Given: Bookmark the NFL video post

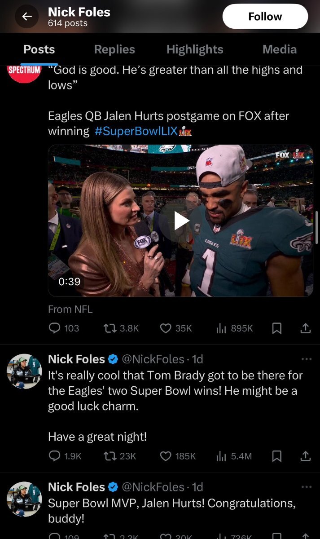Looking at the screenshot, I should coord(277,328).
